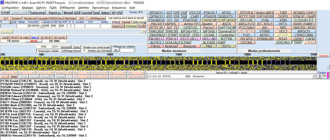Open the PSKReporter menu
Viewport: 330px width, 140px height.
coord(67,8)
